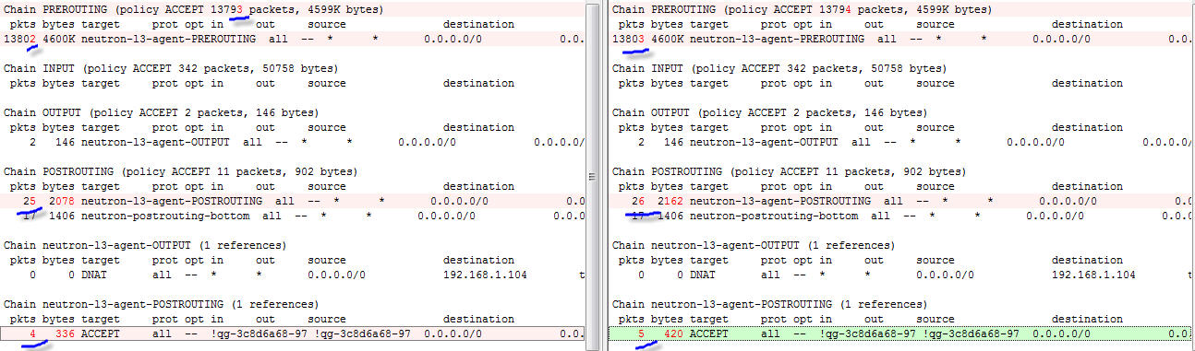Click the DNAT rule row in left pane
The height and width of the screenshot is (351, 1195).
click(294, 275)
